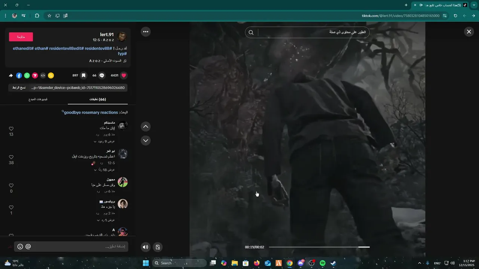Viewport: 479px width, 269px height.
Task: Expand 1 reply under 'يا جزء هاذ' comment
Action: coord(106,220)
